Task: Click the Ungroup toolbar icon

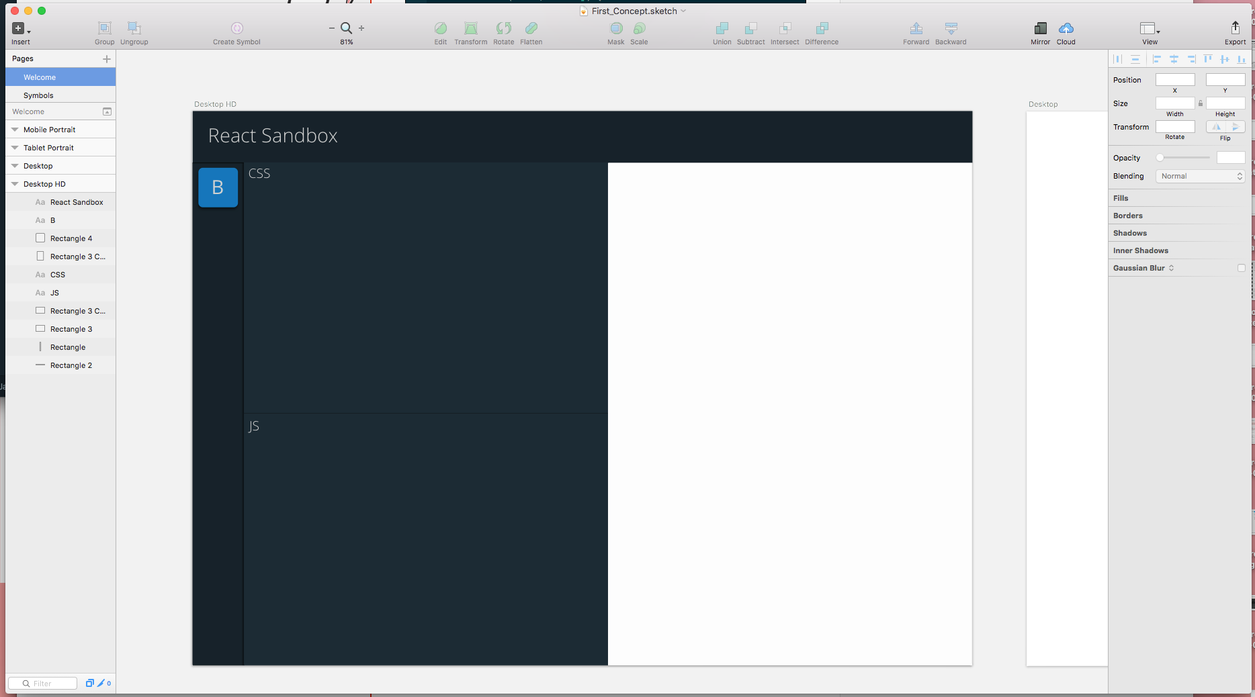Action: (x=134, y=28)
